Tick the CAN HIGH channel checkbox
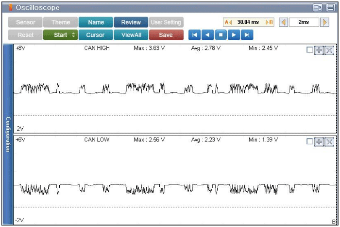340x227 pixels. coord(310,50)
